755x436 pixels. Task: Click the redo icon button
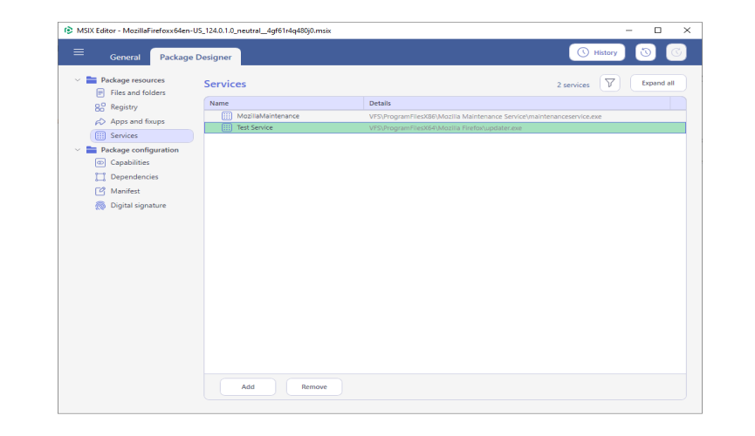pyautogui.click(x=676, y=52)
